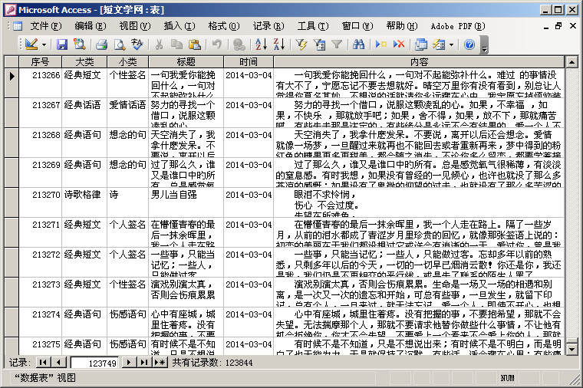Open the 视图(V) menu
Image resolution: width=583 pixels, height=388 pixels.
pyautogui.click(x=134, y=26)
